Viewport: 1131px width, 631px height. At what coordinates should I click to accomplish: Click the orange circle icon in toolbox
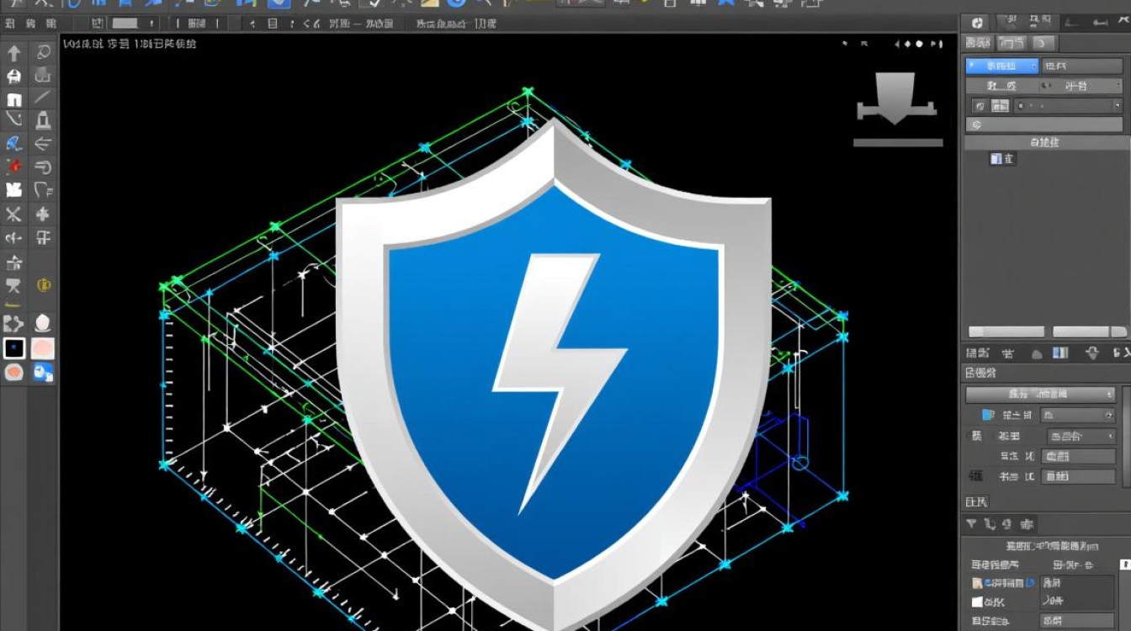[14, 373]
